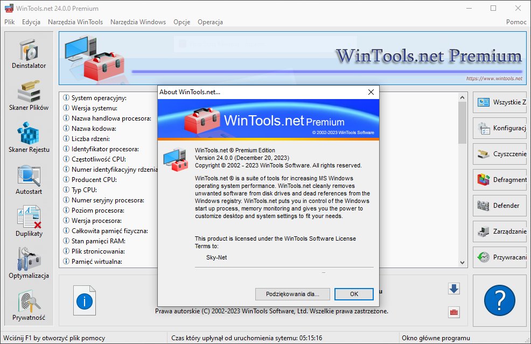The height and width of the screenshot is (344, 531).
Task: Select the Wersja procesora: row
Action: (93, 221)
